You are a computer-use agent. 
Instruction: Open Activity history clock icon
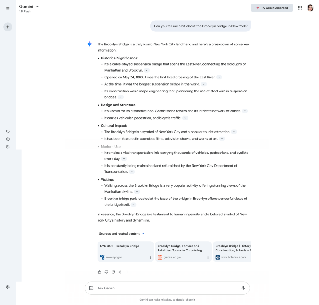pos(8,147)
